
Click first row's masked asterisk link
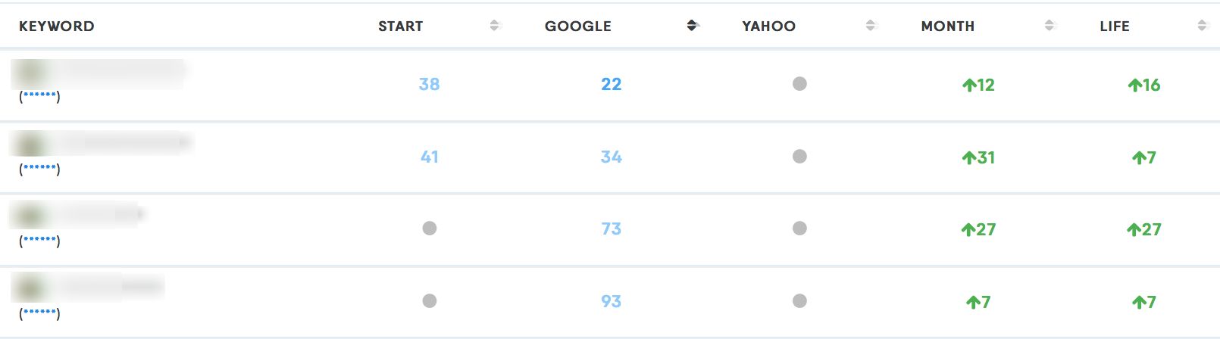click(39, 97)
